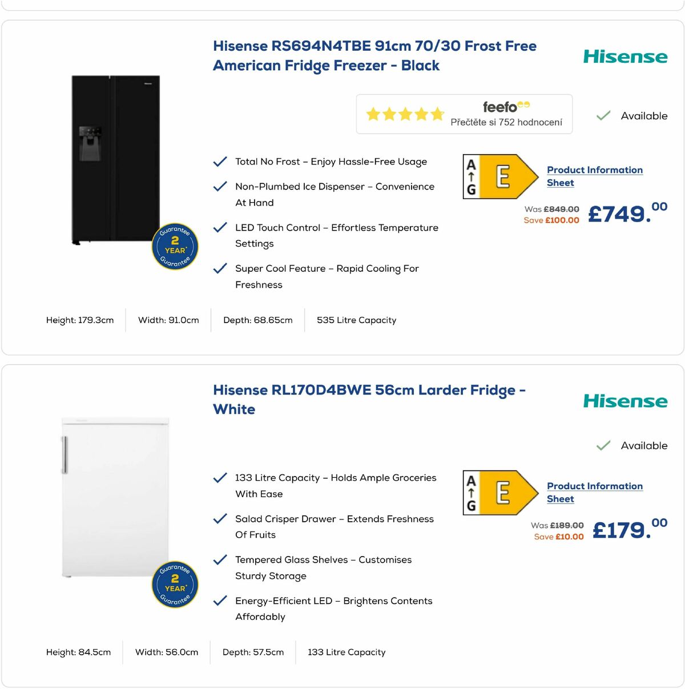Click the black American fridge freezer product image
Viewport: 685px width, 689px height.
(x=114, y=160)
